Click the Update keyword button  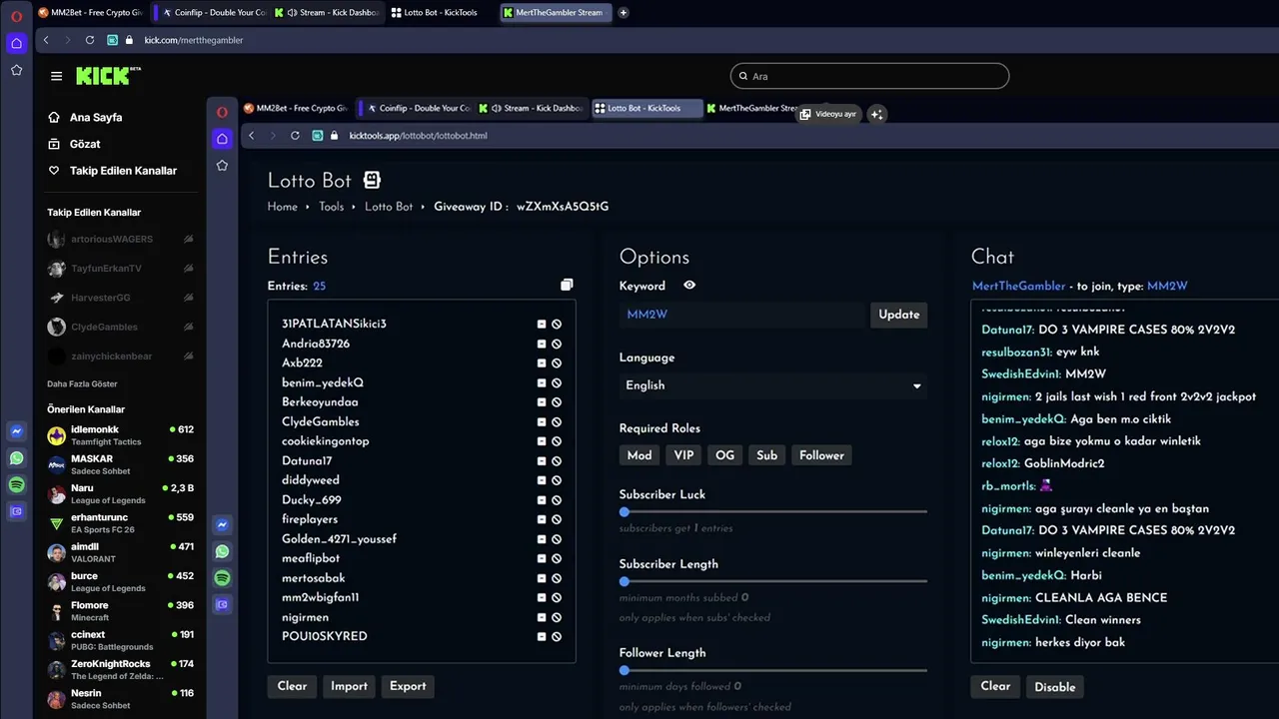pos(898,315)
